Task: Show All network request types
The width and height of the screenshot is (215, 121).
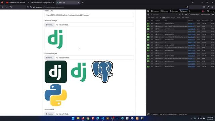Action: (149, 18)
